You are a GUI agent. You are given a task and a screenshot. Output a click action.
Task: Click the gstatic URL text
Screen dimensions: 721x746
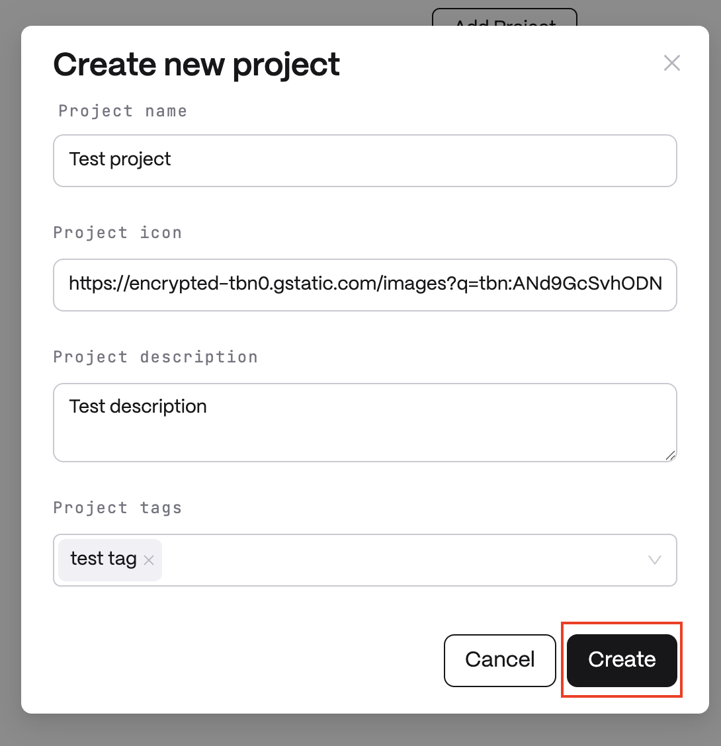364,284
